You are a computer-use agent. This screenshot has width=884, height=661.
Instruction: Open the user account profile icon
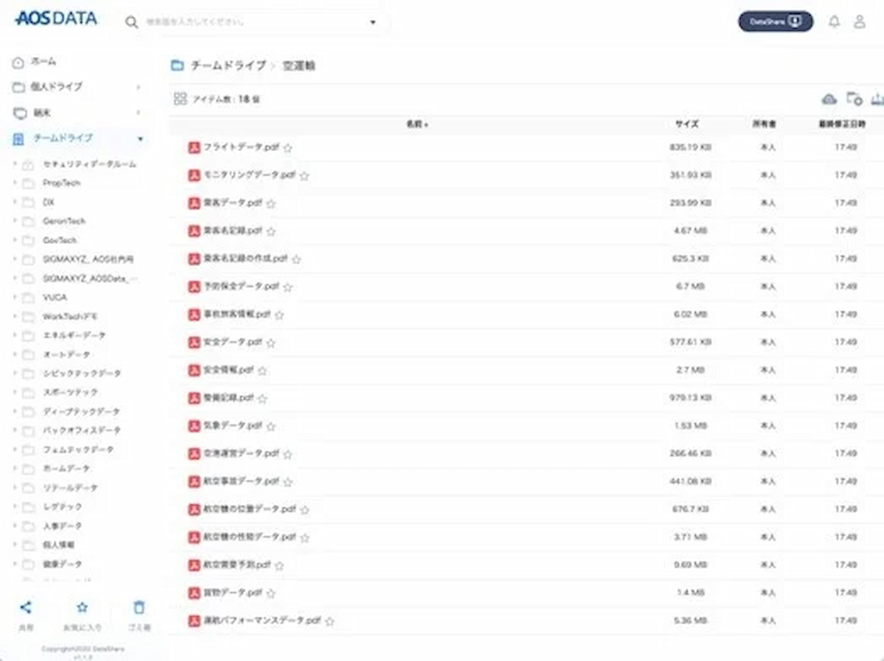(x=860, y=21)
